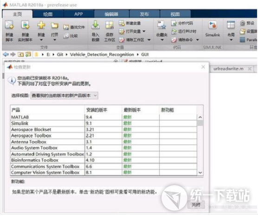Viewport: 258px width, 219px height.
Task: Click Vehicle_Detection_Recognition in the path bar
Action: [102, 54]
